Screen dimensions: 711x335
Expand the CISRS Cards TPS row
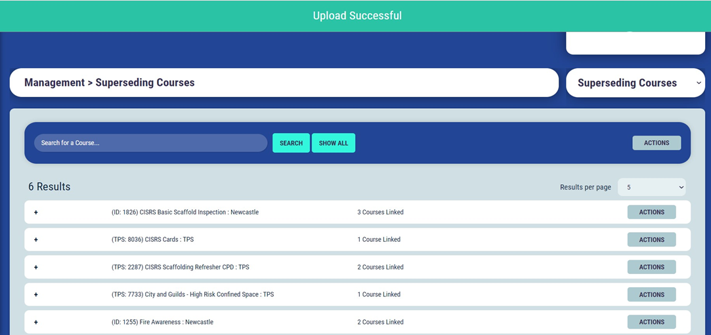pyautogui.click(x=36, y=240)
